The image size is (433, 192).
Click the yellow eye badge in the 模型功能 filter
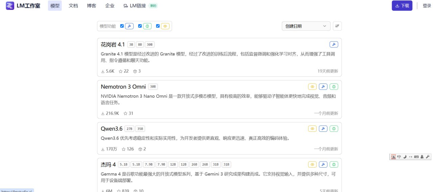point(165,26)
